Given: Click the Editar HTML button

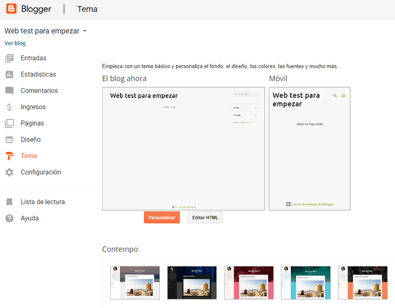Looking at the screenshot, I should (205, 218).
